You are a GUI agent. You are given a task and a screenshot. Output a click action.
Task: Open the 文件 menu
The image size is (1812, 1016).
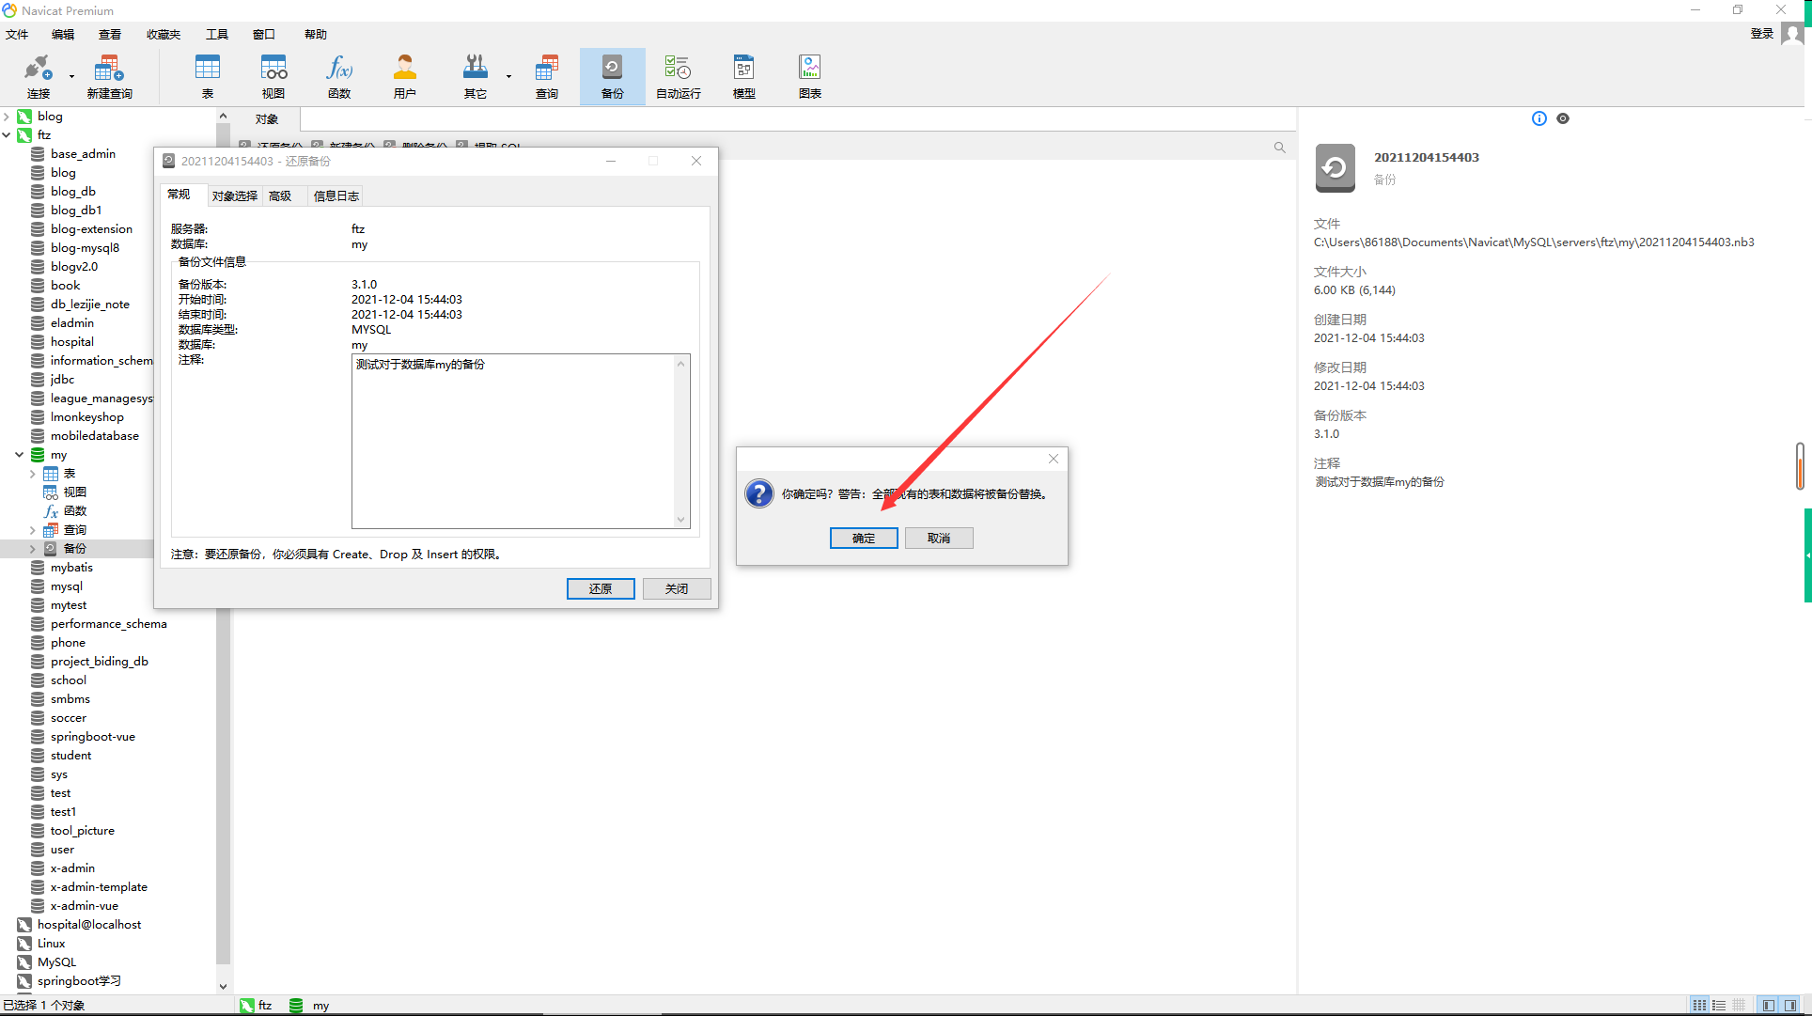17,34
